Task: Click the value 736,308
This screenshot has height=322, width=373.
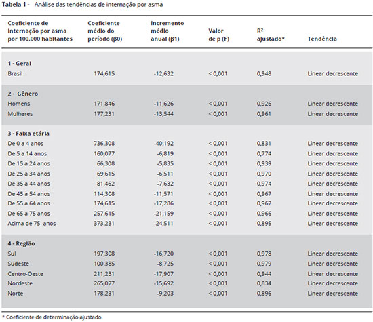Action: tap(104, 144)
